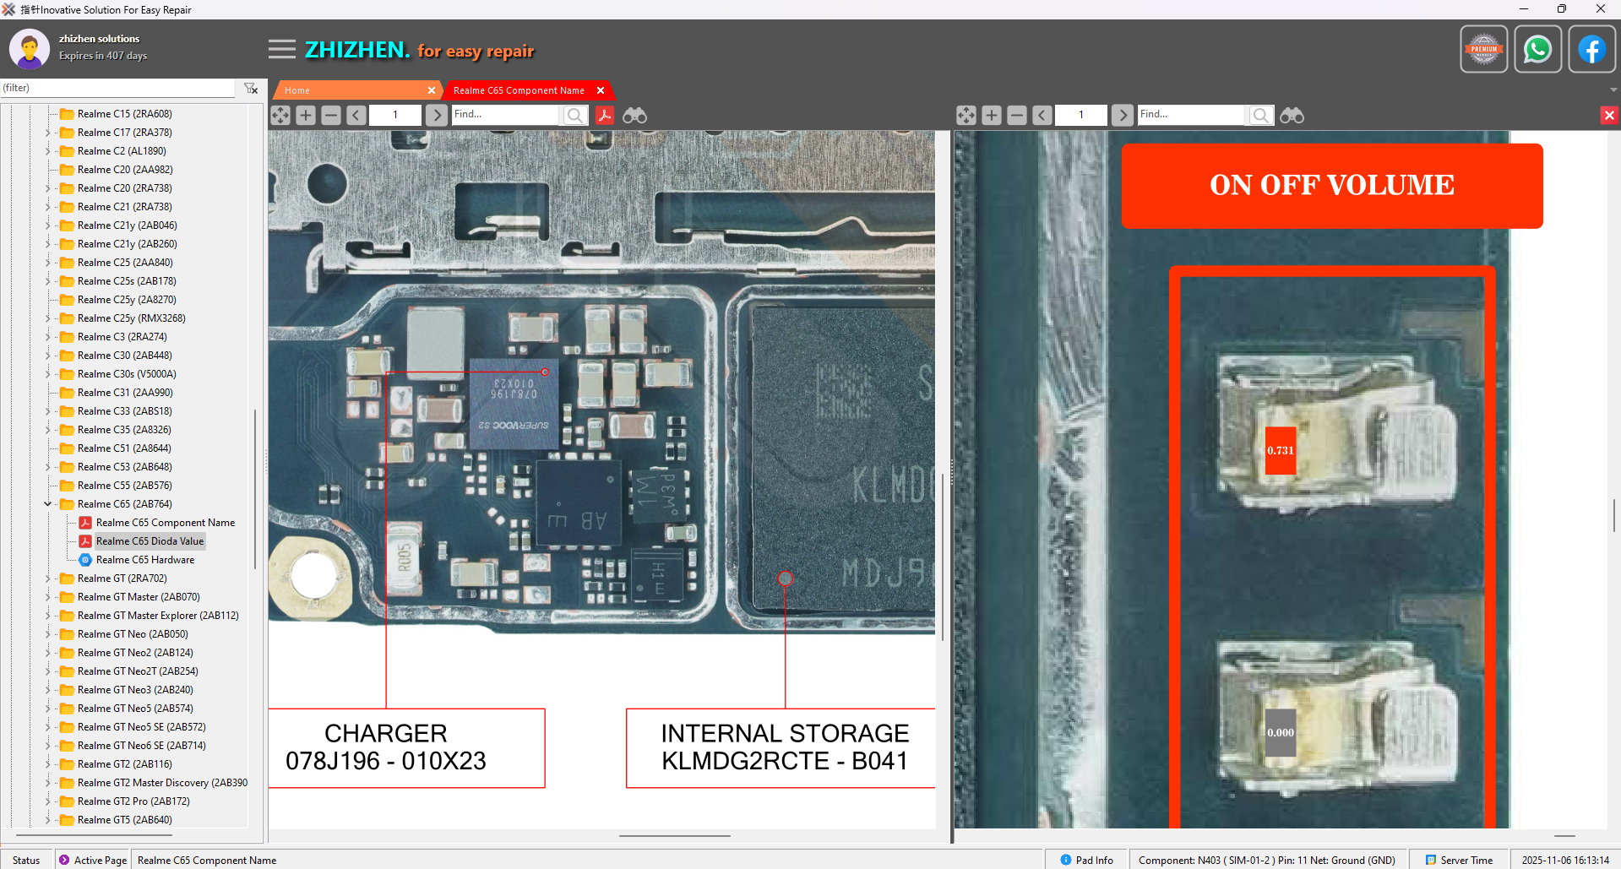Zoom in on the right viewer
Viewport: 1621px width, 869px height.
(x=992, y=116)
